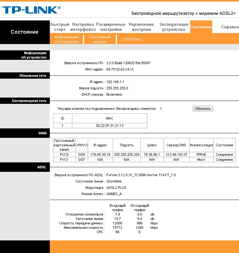Click the TP-LINK logo
239x253 pixels.
[31, 10]
